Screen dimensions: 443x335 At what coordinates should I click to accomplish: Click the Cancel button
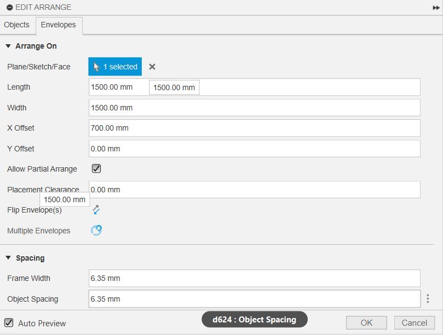click(415, 322)
